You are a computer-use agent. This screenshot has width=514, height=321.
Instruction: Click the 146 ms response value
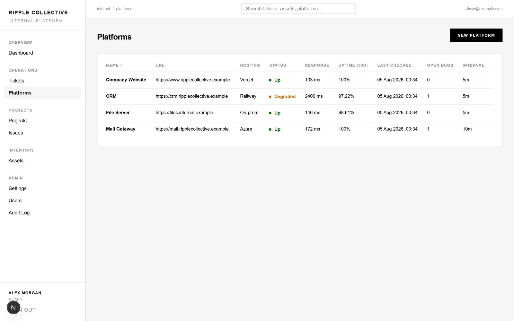pos(313,113)
